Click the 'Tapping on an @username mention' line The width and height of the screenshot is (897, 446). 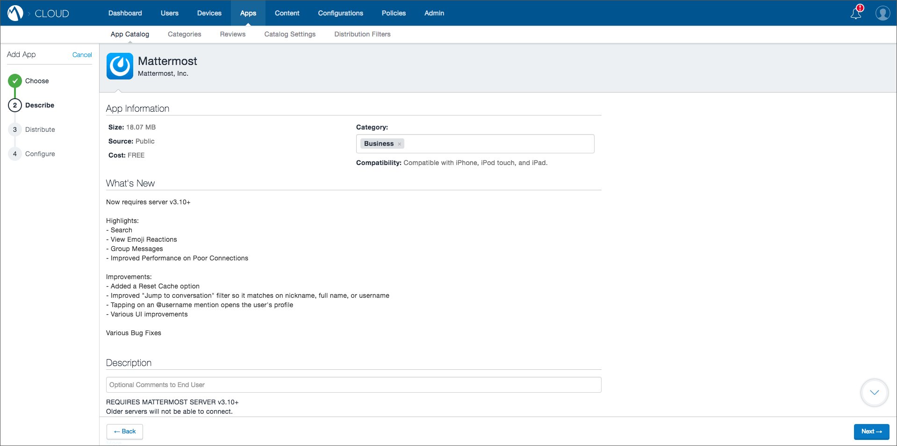click(x=200, y=305)
